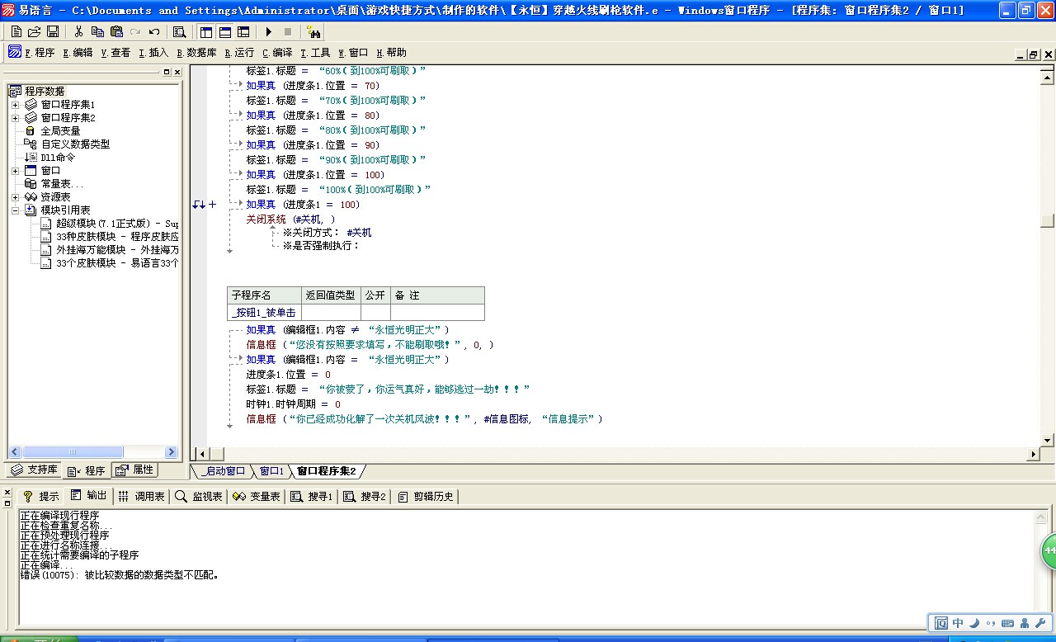The height and width of the screenshot is (642, 1056).
Task: Click the find-in-document magnifier toolbar icon
Action: [179, 31]
